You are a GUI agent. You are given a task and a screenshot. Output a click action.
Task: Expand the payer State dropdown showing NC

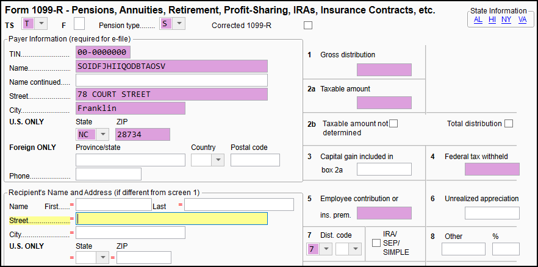tap(102, 134)
